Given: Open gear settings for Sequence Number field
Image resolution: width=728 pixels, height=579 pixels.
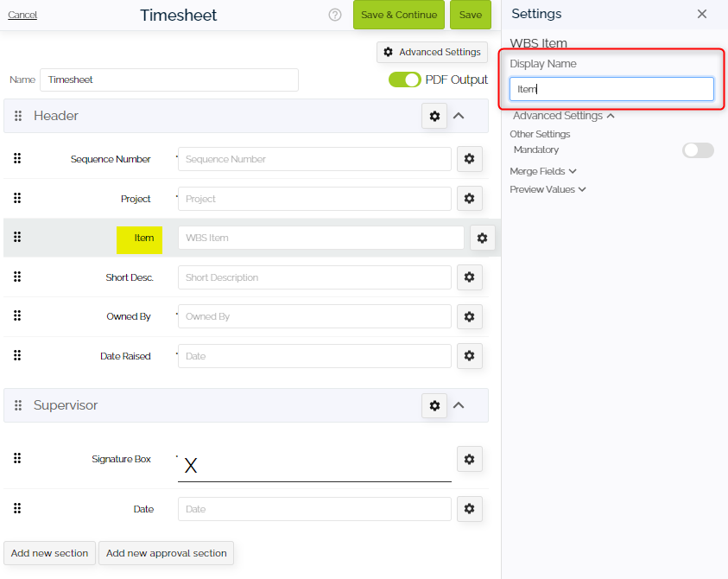Looking at the screenshot, I should tap(470, 159).
